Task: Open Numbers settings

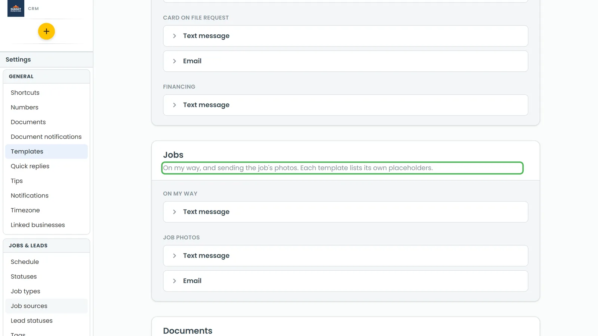Action: pyautogui.click(x=46, y=107)
